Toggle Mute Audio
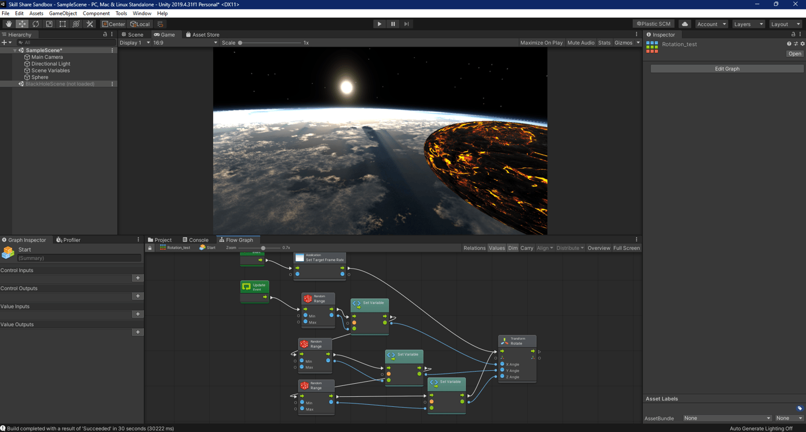806x432 pixels. (x=581, y=43)
